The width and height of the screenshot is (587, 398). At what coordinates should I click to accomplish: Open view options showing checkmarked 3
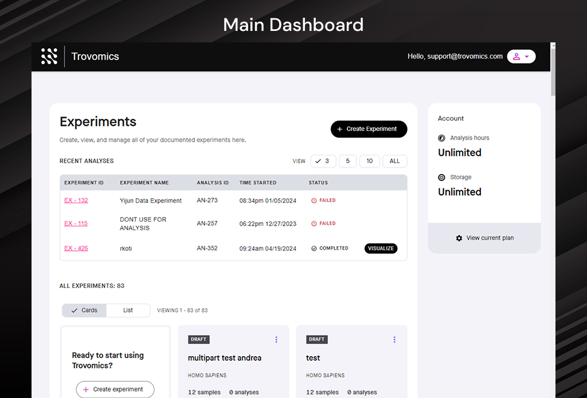pos(323,161)
